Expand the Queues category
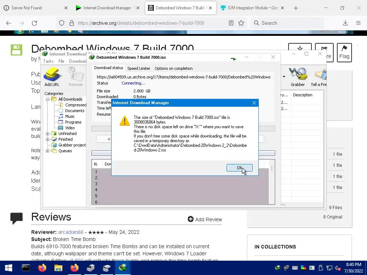This screenshot has height=275, width=367. 48,151
